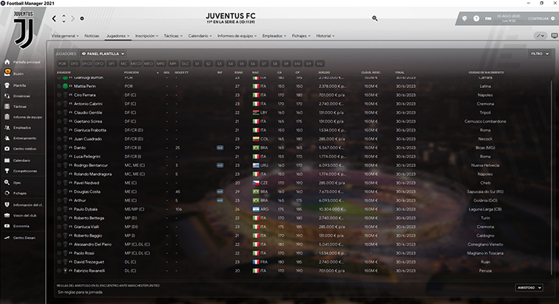Select Ciro Ferrara row radio circle

[59, 95]
